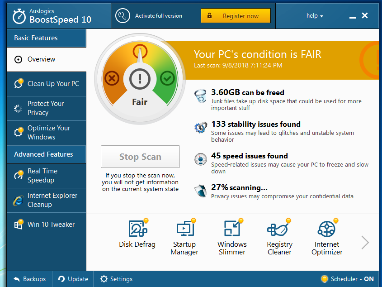This screenshot has height=287, width=382.
Task: Open the Disk Defrag tool icon
Action: coord(137,229)
